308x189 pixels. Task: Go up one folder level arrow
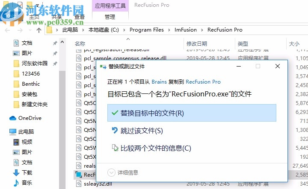click(39, 30)
